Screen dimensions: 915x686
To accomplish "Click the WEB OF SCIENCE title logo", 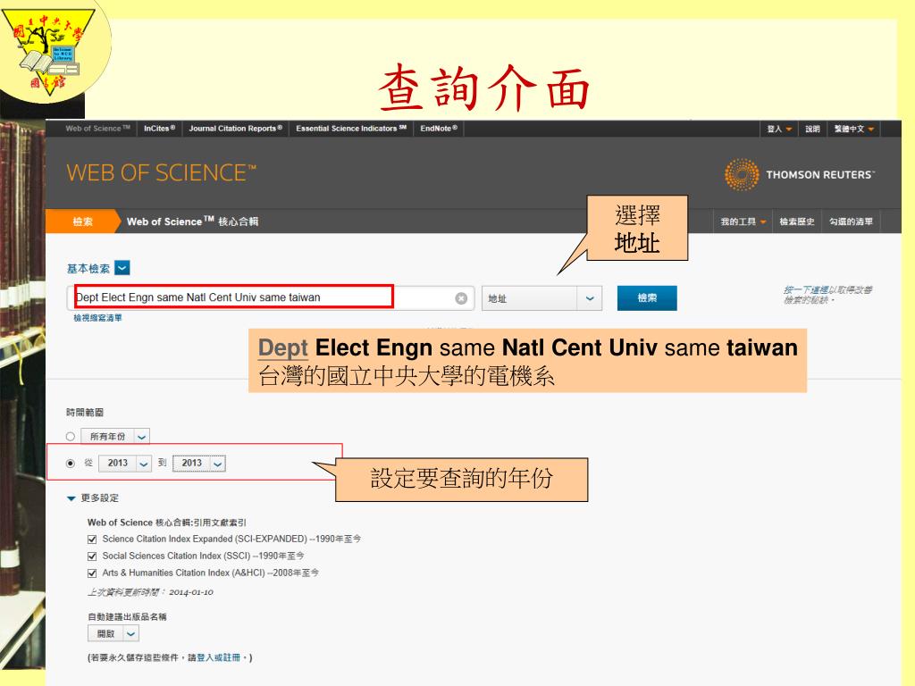I will 161,173.
